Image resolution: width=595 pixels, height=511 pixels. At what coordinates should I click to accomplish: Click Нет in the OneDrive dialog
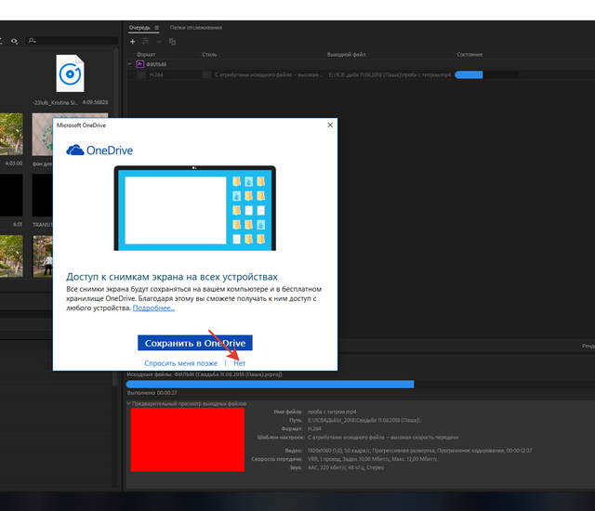coord(240,363)
